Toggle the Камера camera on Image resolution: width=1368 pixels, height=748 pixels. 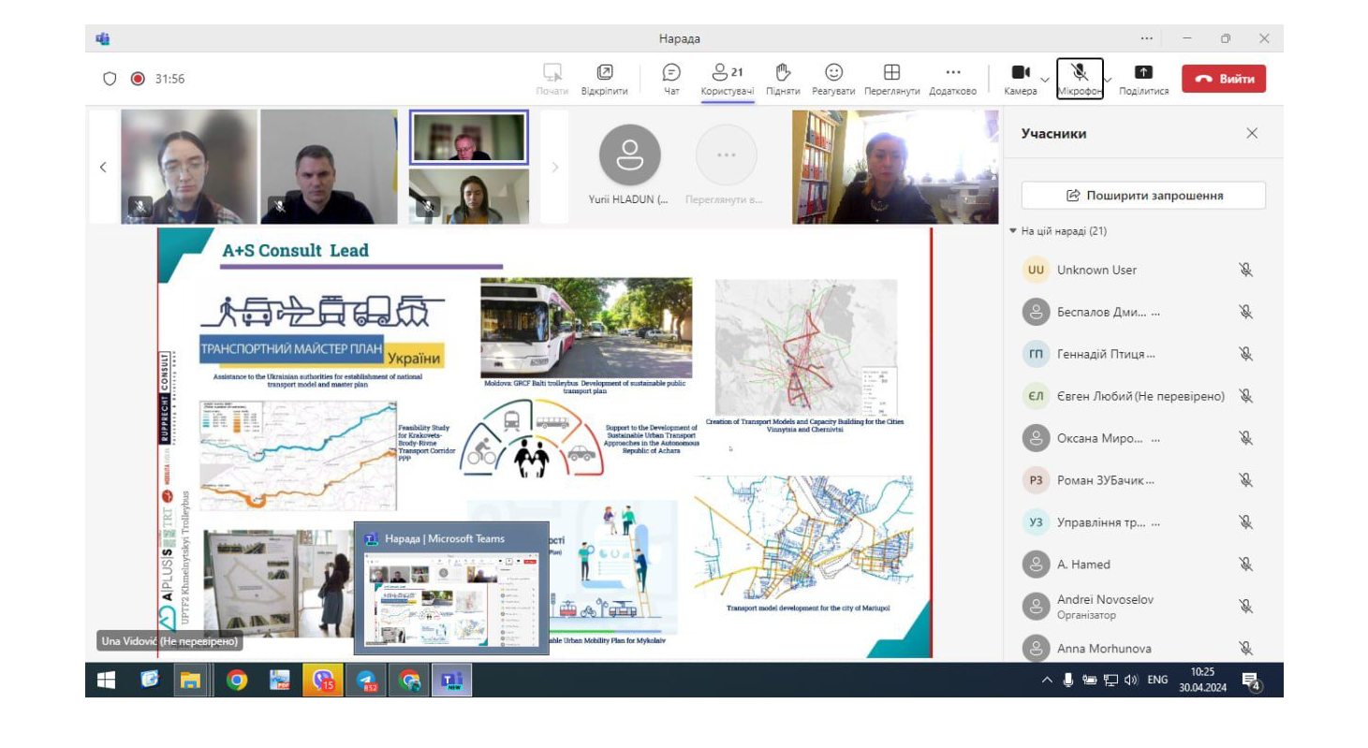pyautogui.click(x=1021, y=79)
